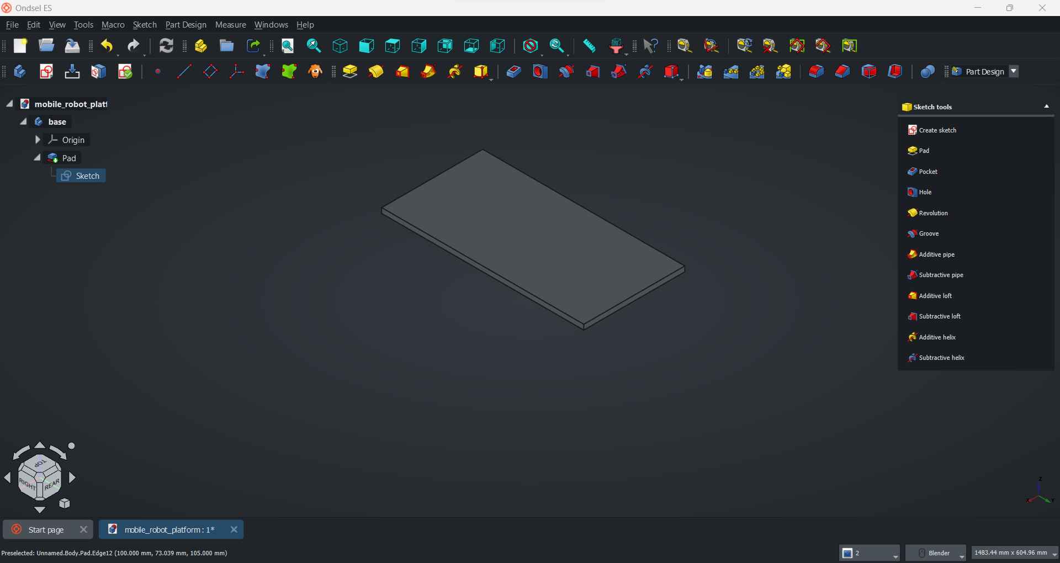Open the File menu
This screenshot has height=563, width=1060.
point(12,25)
